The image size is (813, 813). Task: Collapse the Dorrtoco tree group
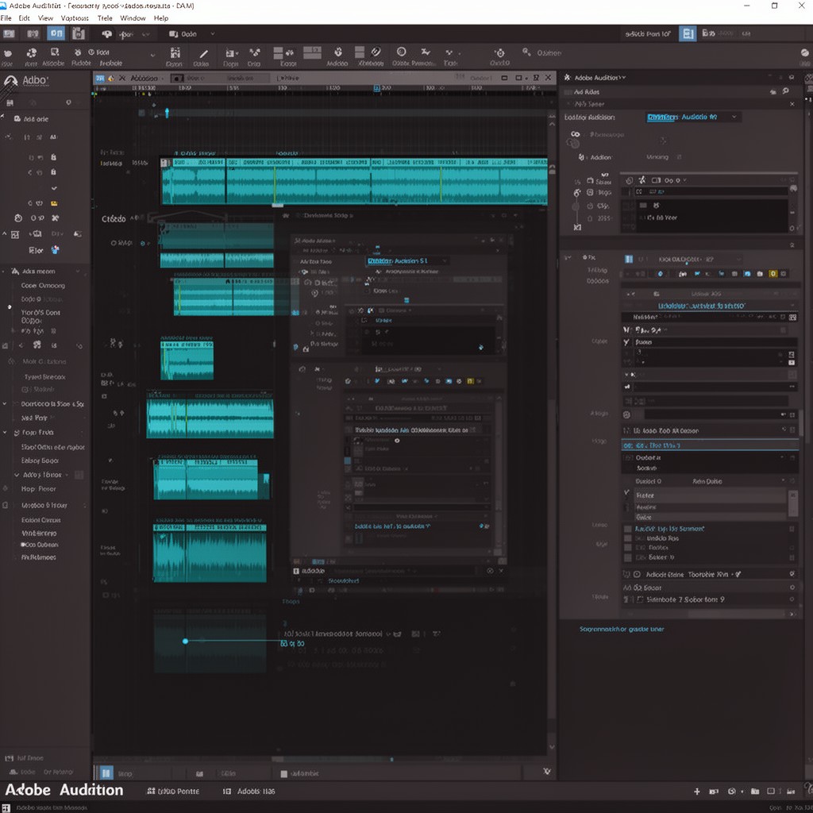(5, 404)
